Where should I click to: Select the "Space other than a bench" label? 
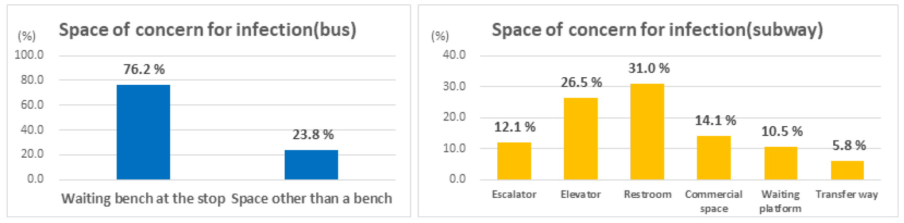[312, 198]
